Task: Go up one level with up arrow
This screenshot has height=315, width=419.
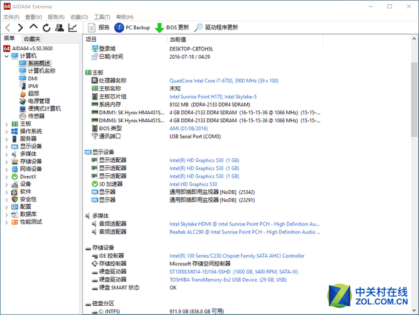Action: [33, 27]
